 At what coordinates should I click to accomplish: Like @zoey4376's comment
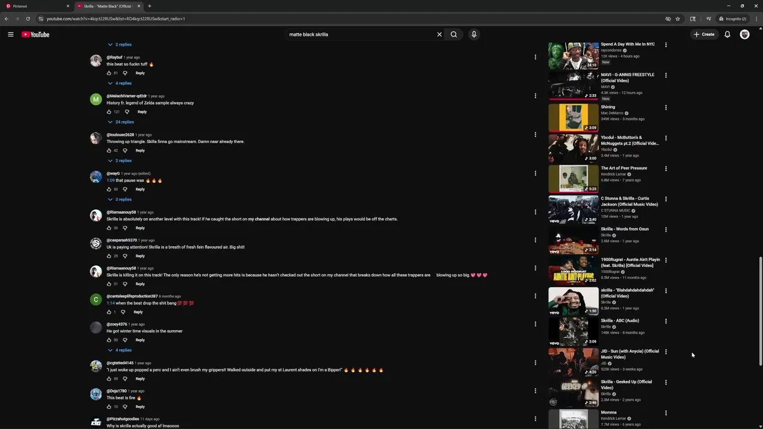click(x=109, y=340)
